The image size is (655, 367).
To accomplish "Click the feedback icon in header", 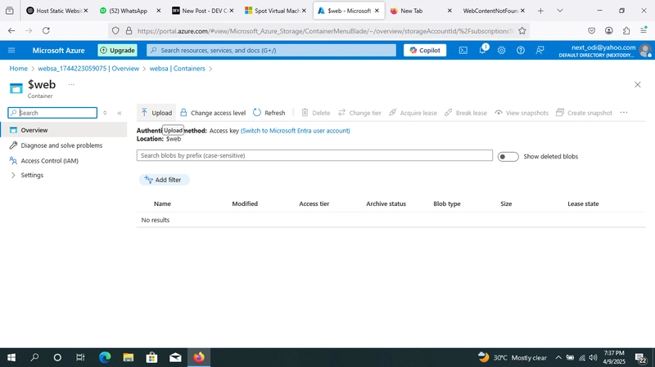I will 540,51.
